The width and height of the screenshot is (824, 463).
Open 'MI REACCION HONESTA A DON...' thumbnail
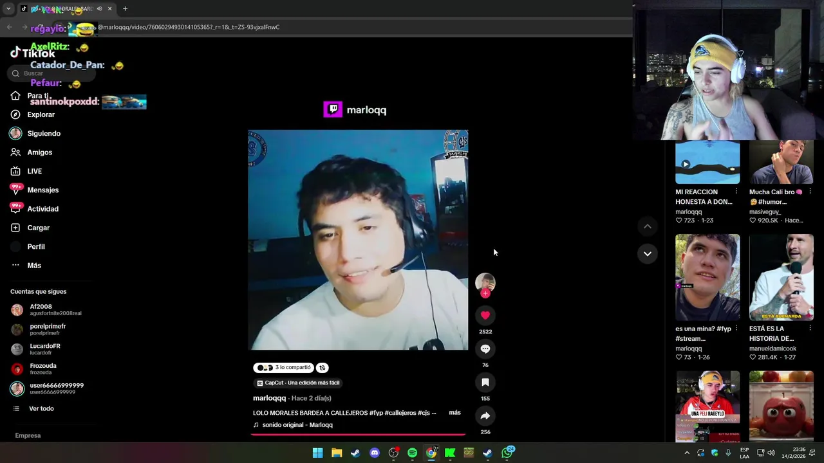click(x=707, y=162)
